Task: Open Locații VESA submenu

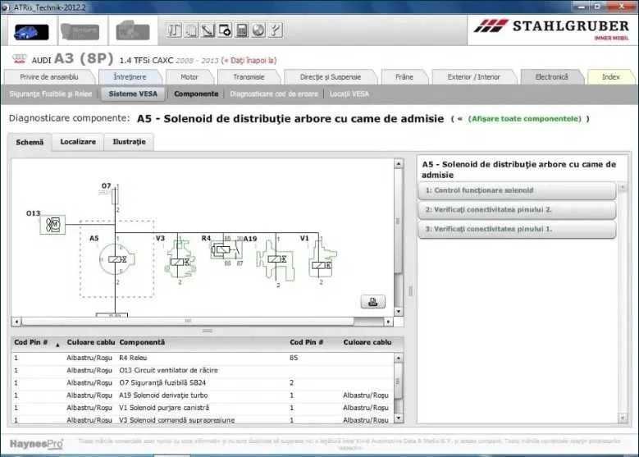Action: coord(349,94)
